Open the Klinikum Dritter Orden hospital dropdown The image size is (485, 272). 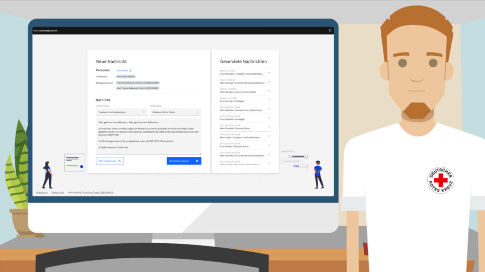(175, 112)
